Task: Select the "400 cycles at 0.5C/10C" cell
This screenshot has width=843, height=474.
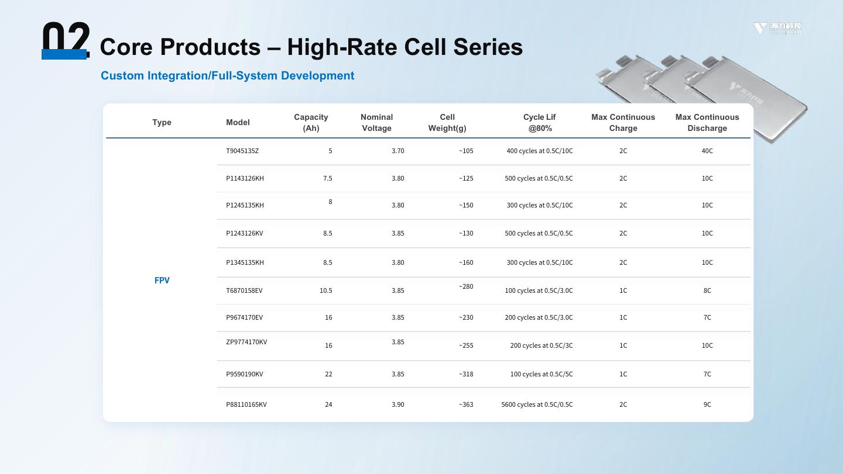Action: (x=540, y=151)
